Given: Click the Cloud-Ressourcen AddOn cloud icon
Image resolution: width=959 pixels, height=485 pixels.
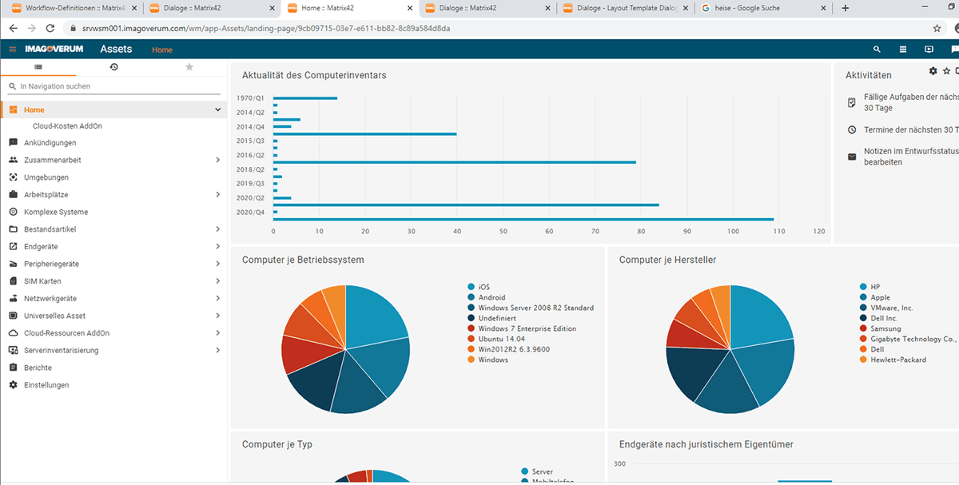Looking at the screenshot, I should point(13,333).
